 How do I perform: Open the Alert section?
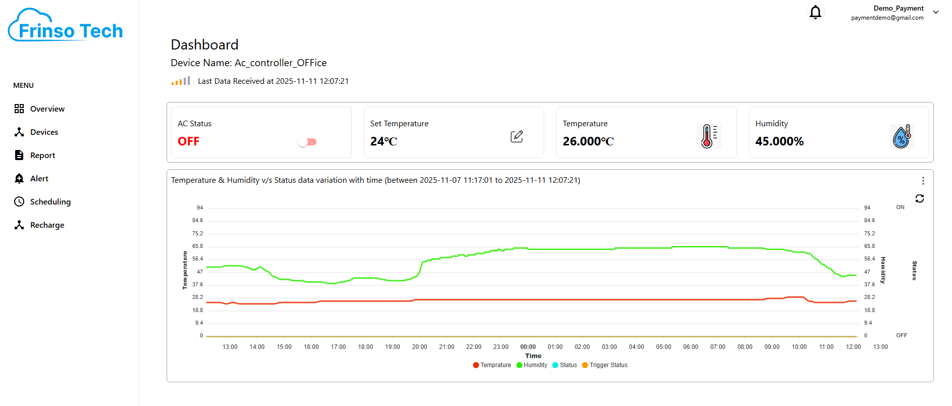39,178
